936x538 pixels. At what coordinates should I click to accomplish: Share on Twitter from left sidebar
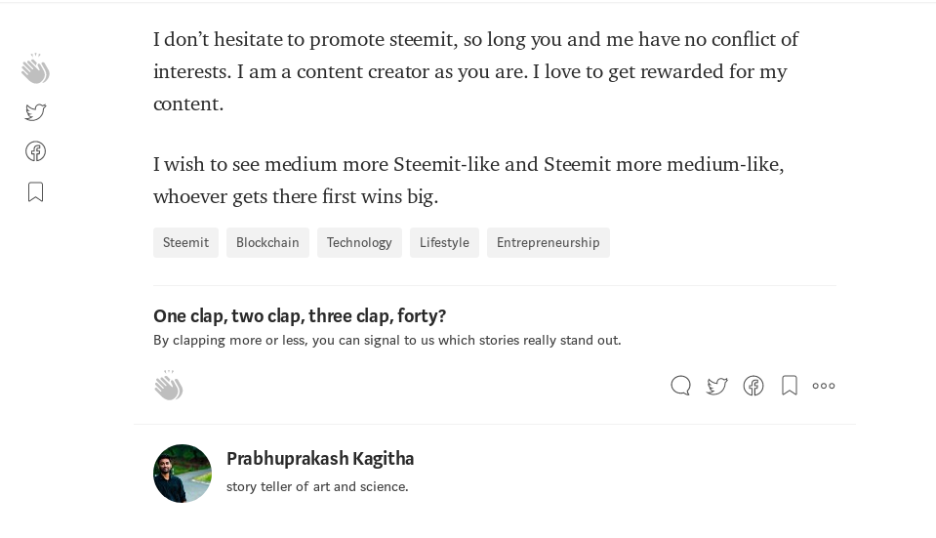36,111
